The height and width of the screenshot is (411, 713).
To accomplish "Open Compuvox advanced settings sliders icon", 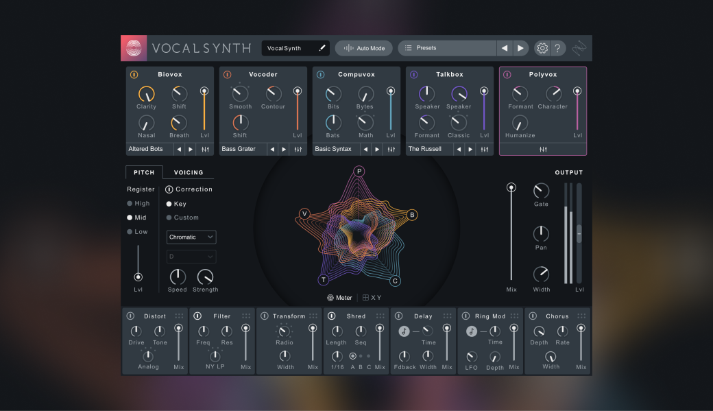I will coord(391,149).
